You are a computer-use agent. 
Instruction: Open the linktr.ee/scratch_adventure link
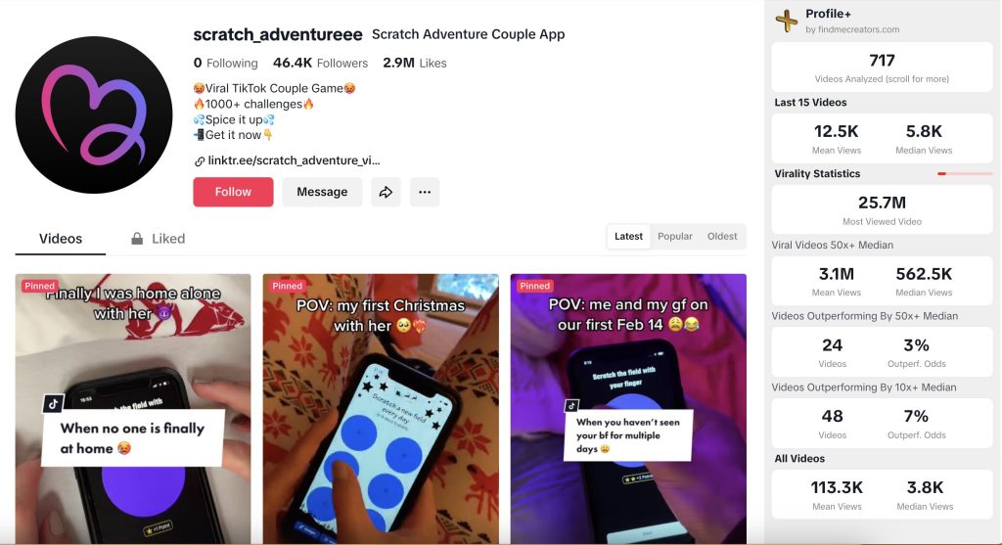tap(294, 160)
